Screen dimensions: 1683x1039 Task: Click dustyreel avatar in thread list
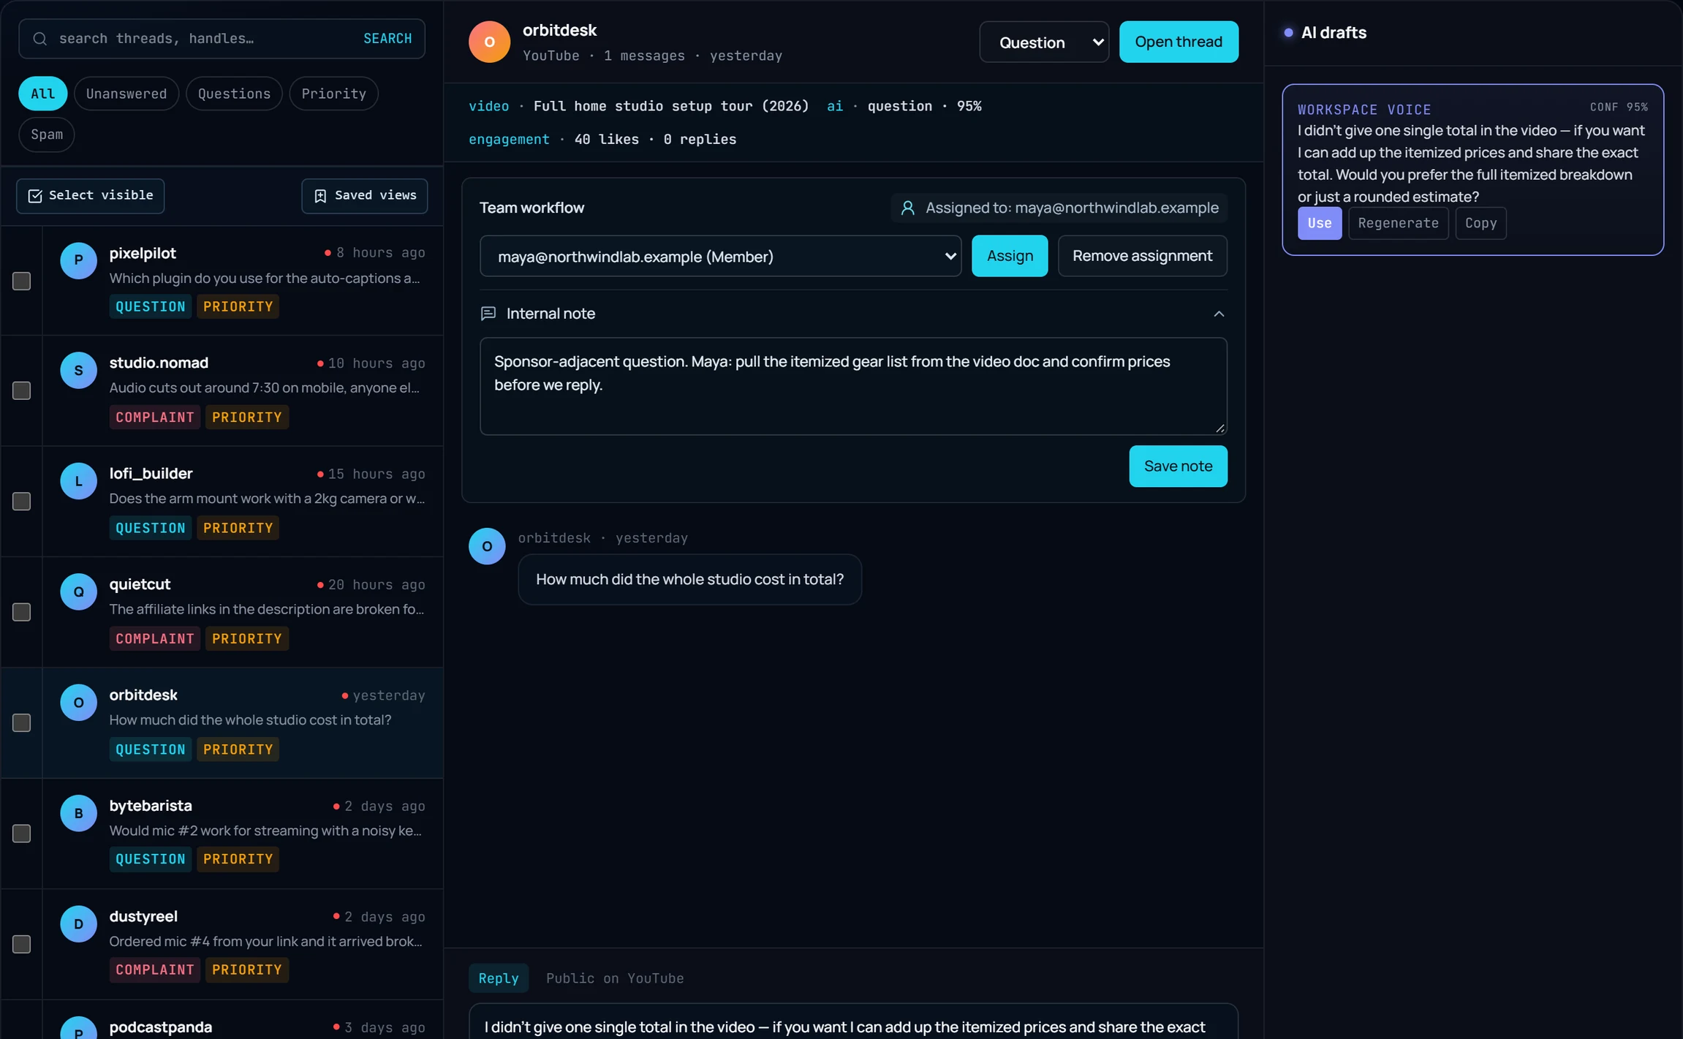[x=78, y=923]
